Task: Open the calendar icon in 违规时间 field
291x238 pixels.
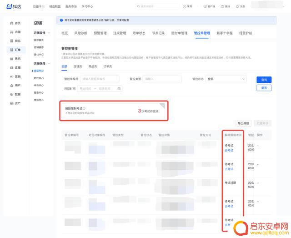Action: click(119, 89)
